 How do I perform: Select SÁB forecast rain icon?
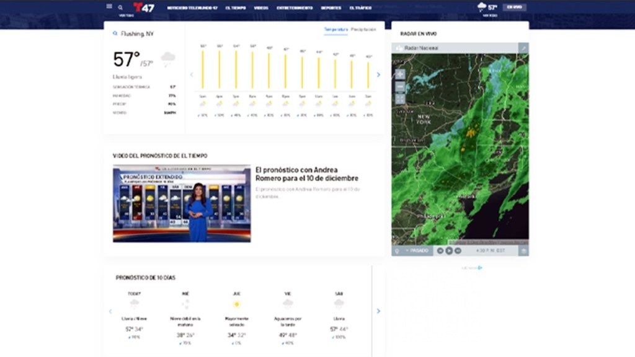point(339,304)
